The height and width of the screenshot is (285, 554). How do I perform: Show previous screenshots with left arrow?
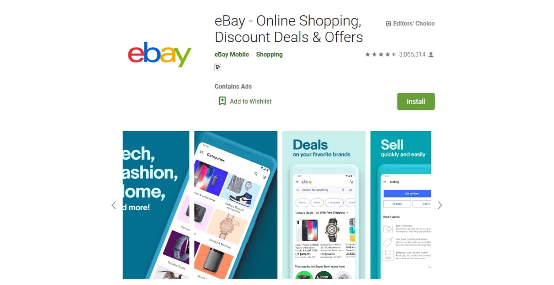click(x=114, y=205)
